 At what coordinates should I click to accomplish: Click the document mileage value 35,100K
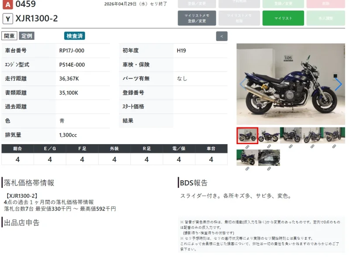pyautogui.click(x=68, y=93)
